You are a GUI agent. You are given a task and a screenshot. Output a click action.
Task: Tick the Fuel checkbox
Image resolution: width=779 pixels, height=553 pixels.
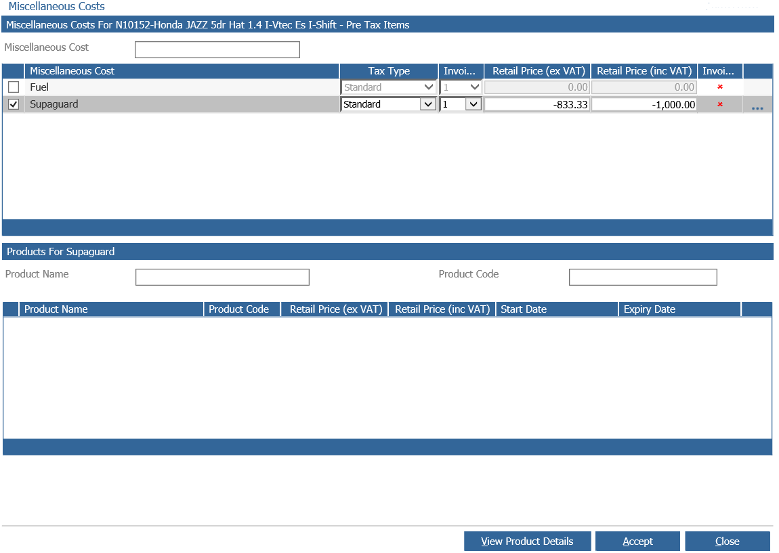(14, 87)
